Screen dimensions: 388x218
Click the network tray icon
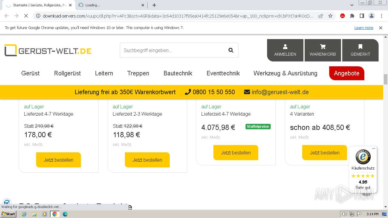coord(352,214)
